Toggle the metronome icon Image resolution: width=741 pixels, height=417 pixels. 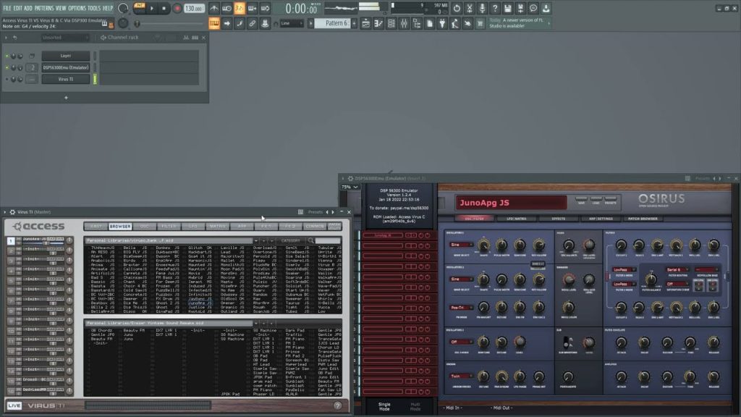tap(214, 9)
